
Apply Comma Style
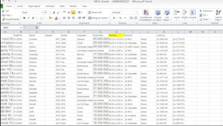coord(125,18)
